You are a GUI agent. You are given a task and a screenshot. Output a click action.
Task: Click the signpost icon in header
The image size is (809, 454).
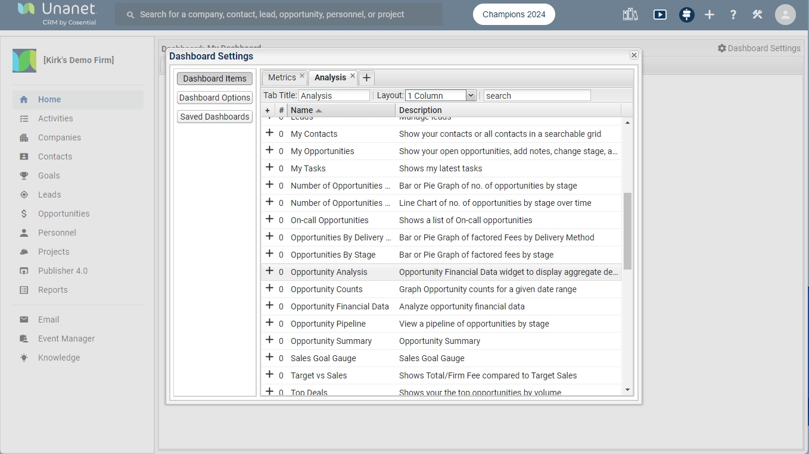point(686,14)
